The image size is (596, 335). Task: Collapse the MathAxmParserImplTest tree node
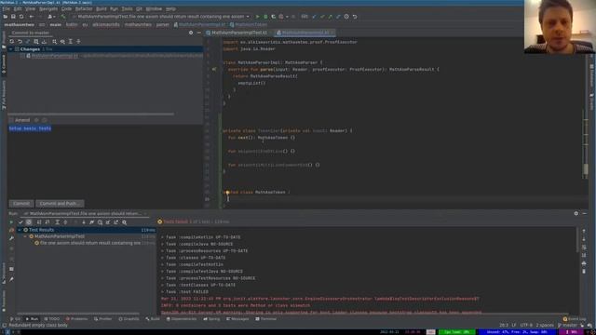pyautogui.click(x=25, y=236)
